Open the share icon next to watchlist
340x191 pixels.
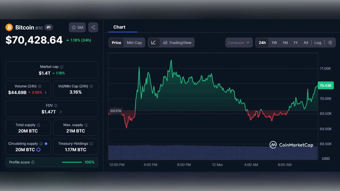[93, 27]
